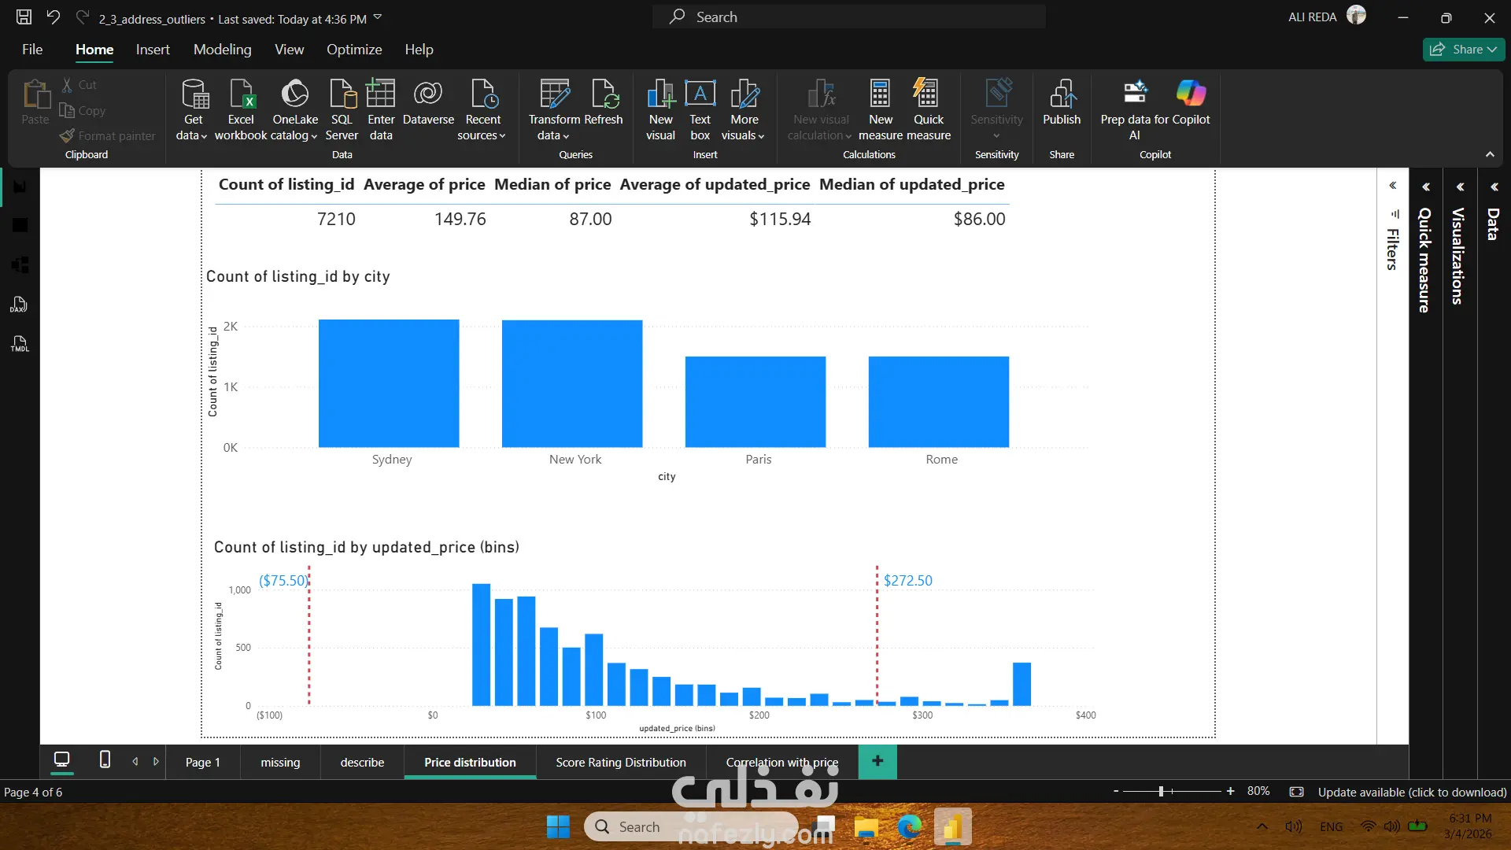The image size is (1511, 850).
Task: Switch to Score Rating Distribution page
Action: click(x=620, y=762)
